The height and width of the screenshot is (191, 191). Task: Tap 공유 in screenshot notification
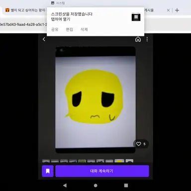[x=55, y=29]
